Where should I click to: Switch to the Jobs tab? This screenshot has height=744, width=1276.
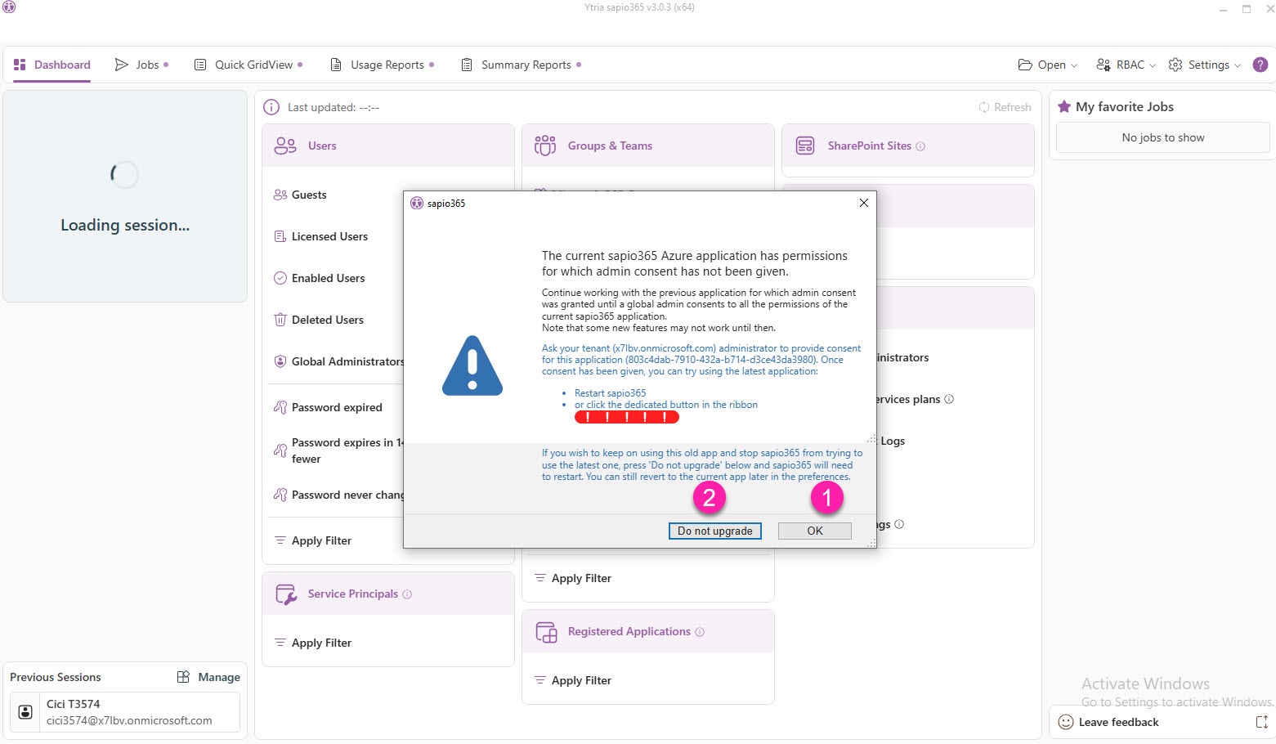pyautogui.click(x=141, y=65)
